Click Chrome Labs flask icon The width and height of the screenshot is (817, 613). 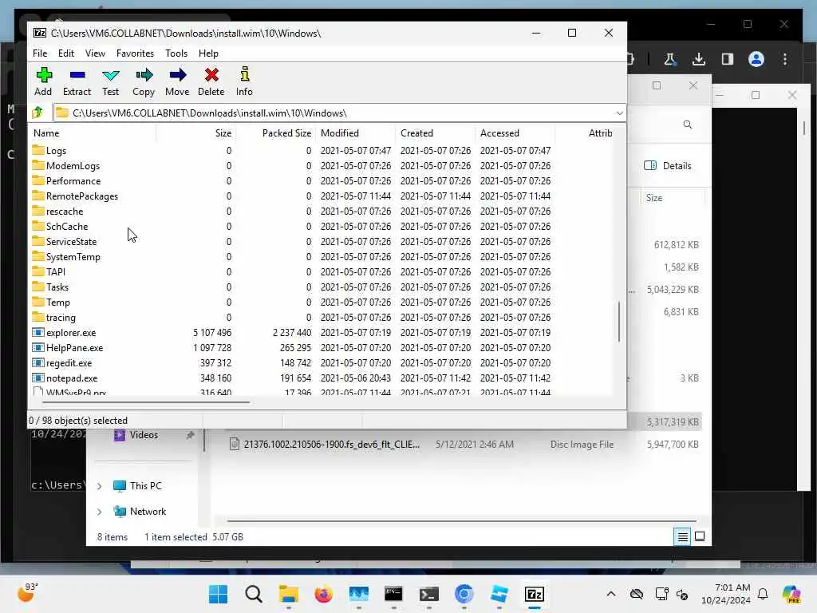[670, 59]
